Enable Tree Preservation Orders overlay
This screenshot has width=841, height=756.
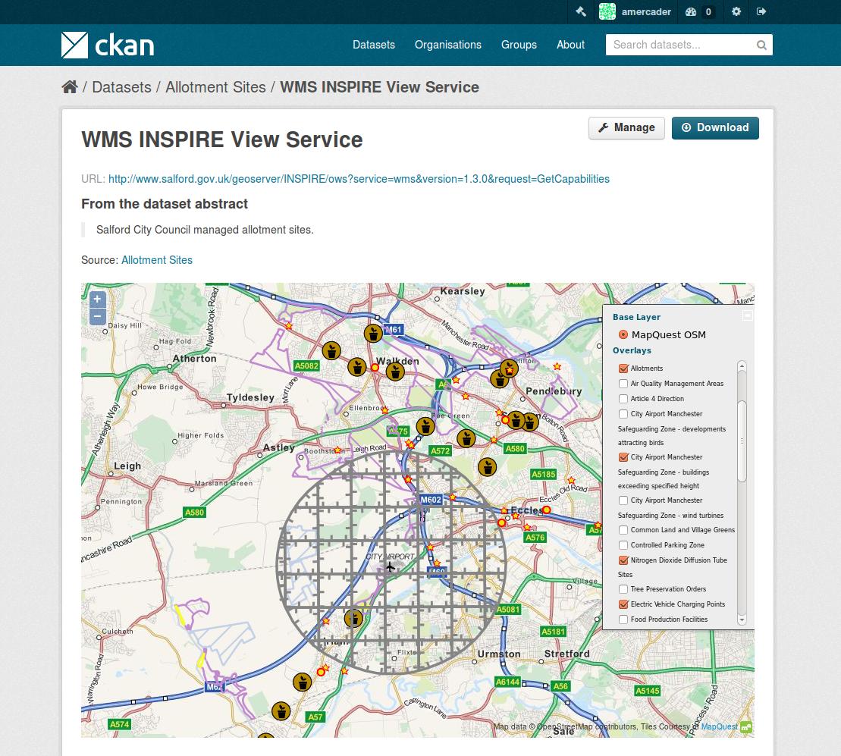point(623,588)
